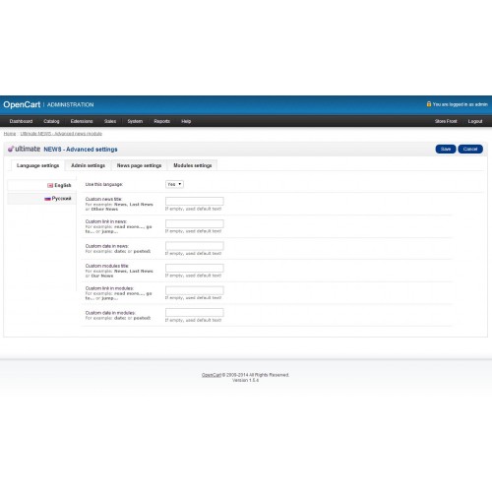Open the Store Front link
Image resolution: width=492 pixels, height=492 pixels.
coord(446,121)
